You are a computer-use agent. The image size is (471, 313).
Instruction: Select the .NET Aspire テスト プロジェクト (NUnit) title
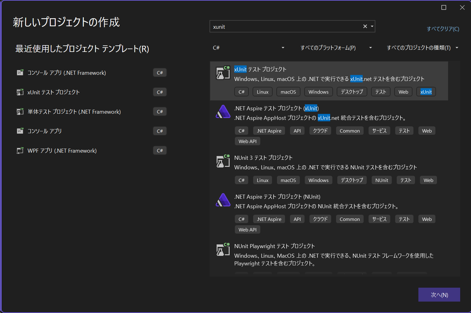pyautogui.click(x=277, y=197)
